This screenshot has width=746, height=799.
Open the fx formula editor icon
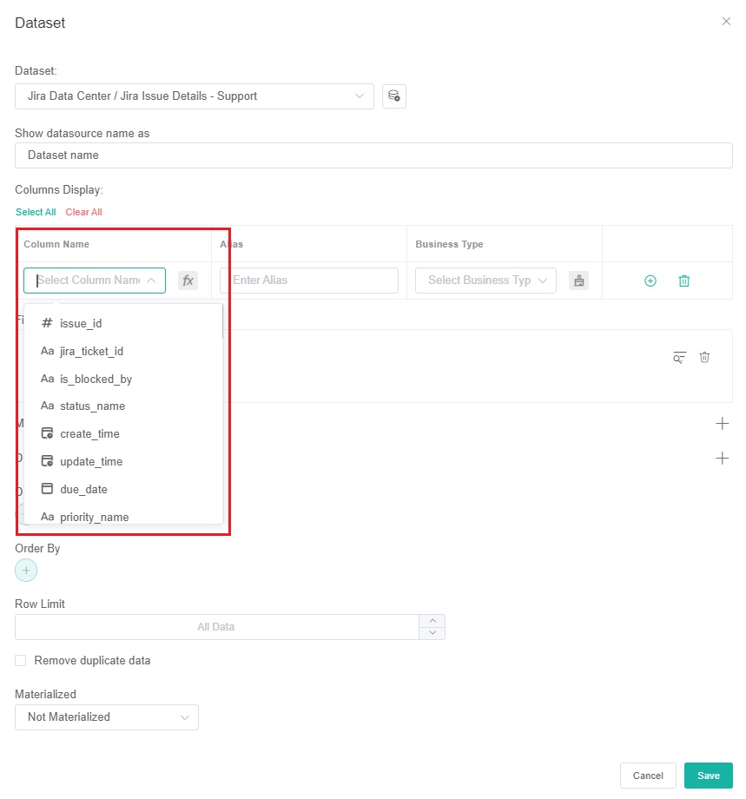point(188,281)
